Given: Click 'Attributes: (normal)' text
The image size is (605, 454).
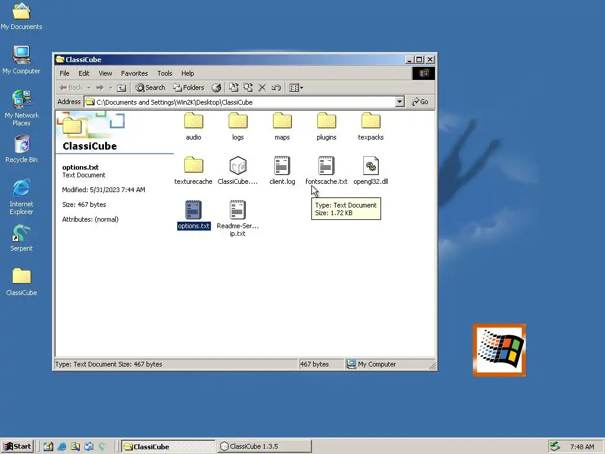Looking at the screenshot, I should 90,219.
